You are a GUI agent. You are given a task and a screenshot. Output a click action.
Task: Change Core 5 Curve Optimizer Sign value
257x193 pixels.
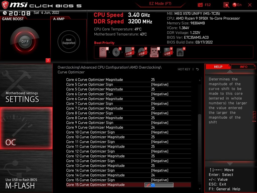[160, 84]
